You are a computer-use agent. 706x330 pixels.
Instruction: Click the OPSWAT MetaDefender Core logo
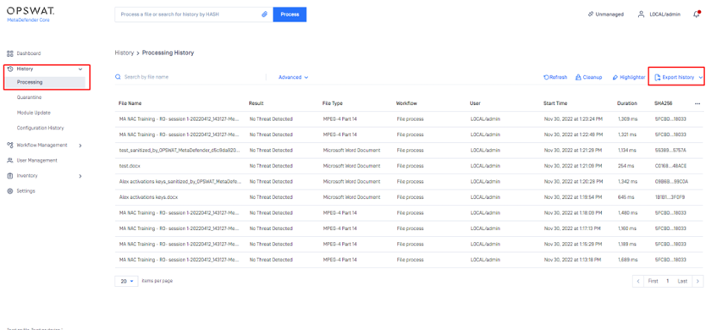point(30,14)
